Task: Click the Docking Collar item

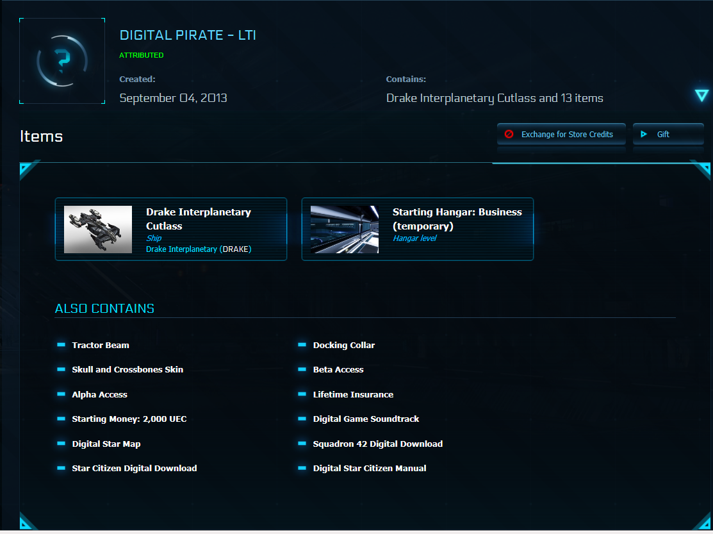Action: [x=344, y=346]
